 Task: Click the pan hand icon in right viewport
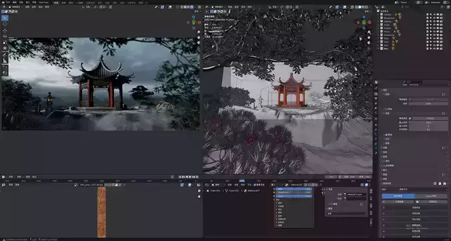pos(369,37)
